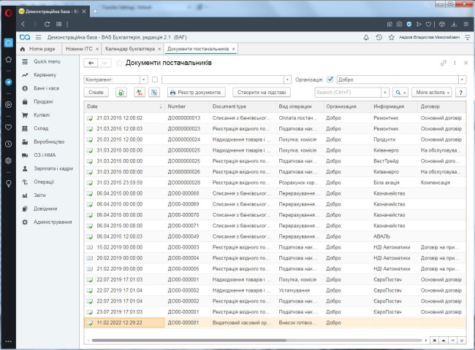Select document ДО00-000049 row

click(x=275, y=236)
